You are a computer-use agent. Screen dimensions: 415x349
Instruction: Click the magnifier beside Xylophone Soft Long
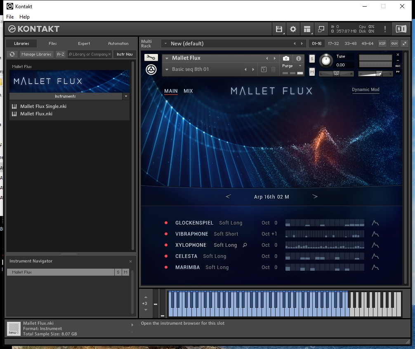tap(245, 245)
